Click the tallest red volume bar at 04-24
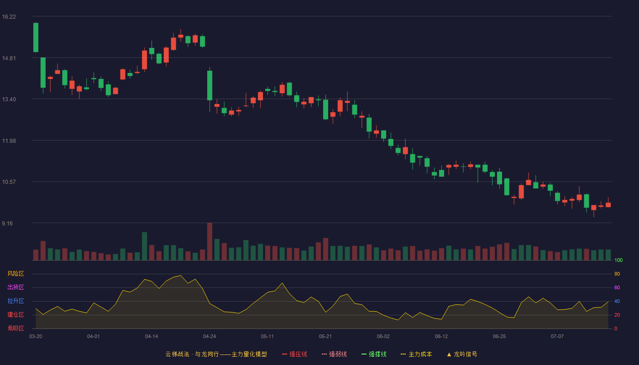Image resolution: width=639 pixels, height=365 pixels. (x=210, y=241)
